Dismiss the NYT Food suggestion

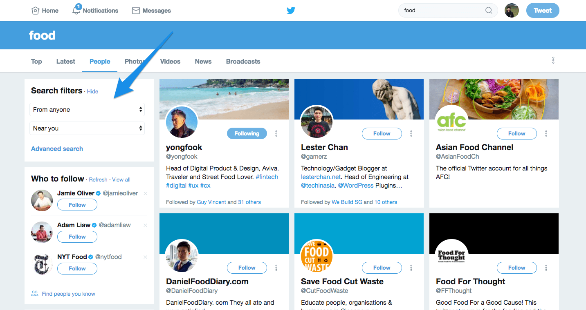point(146,257)
